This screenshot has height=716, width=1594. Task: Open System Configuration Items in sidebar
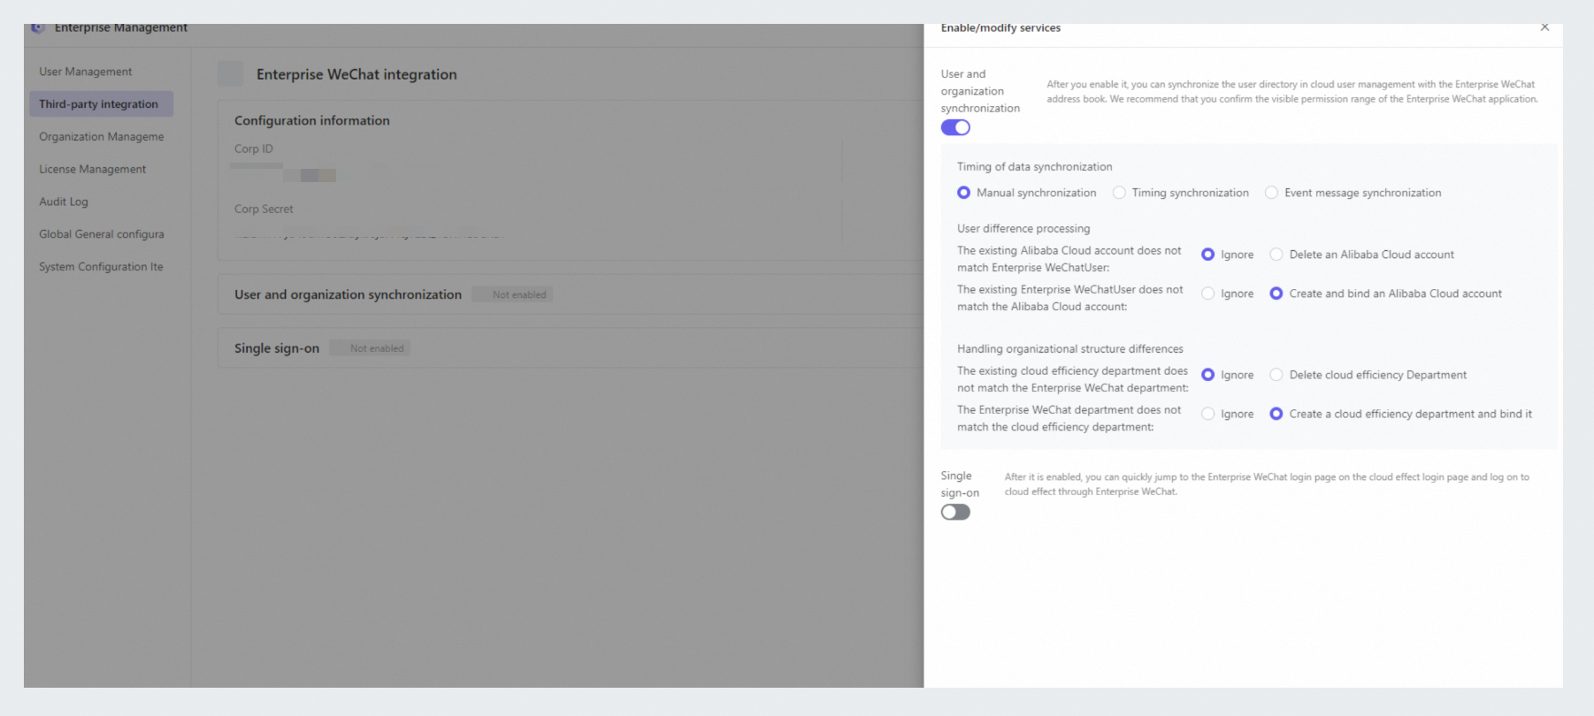pyautogui.click(x=101, y=267)
